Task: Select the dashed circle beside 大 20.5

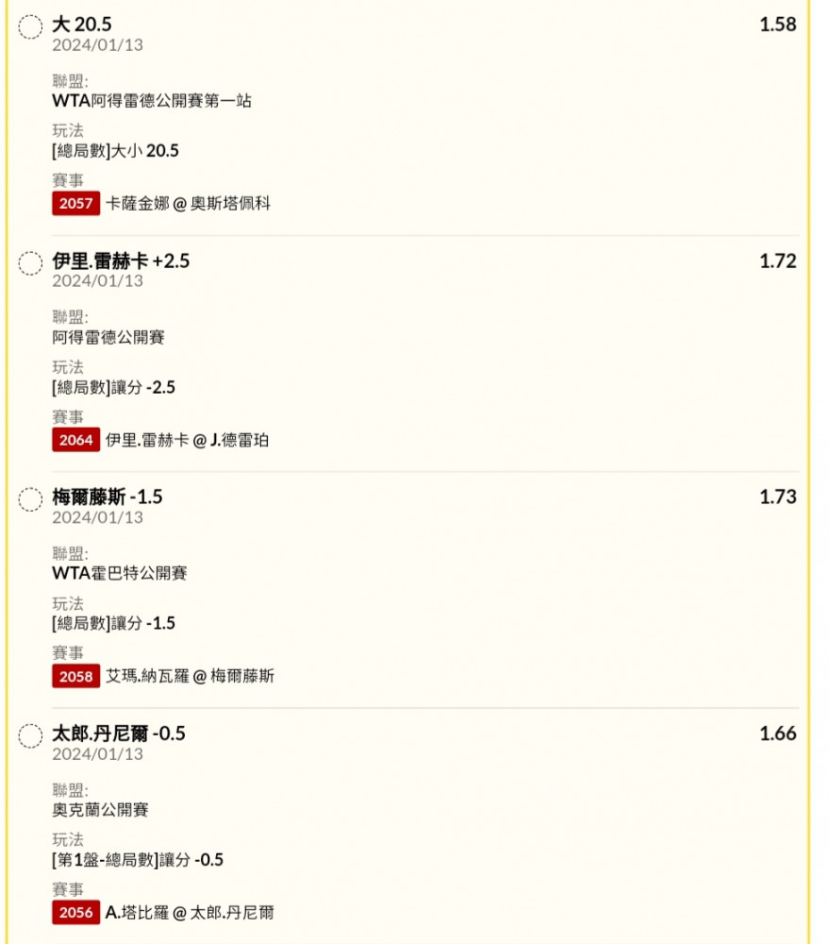Action: 30,27
